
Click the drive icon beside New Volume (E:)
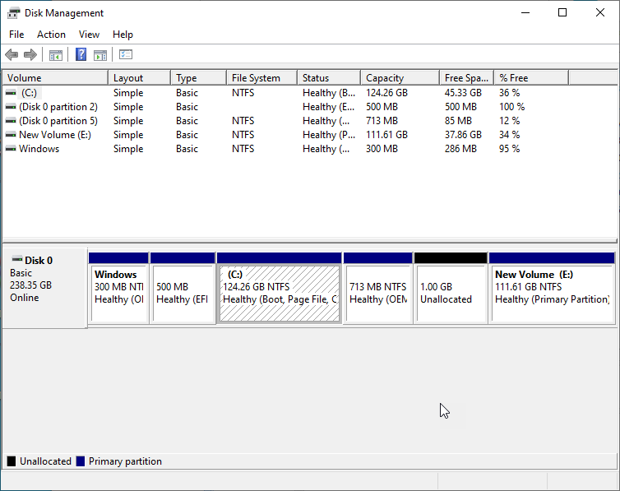point(10,135)
